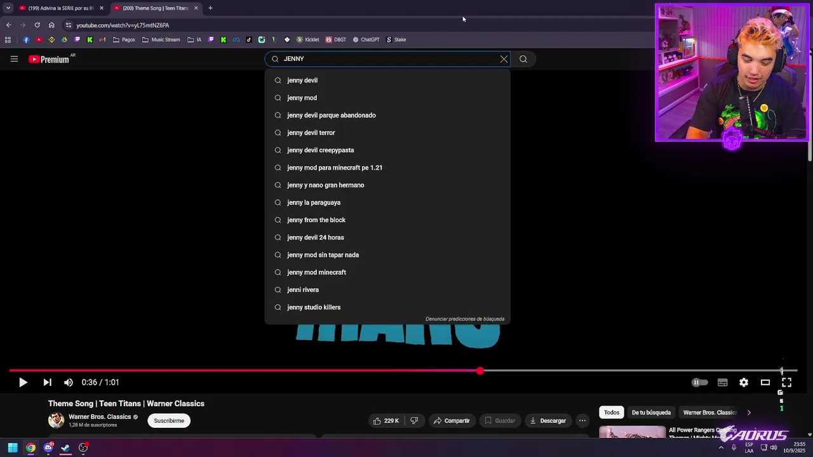This screenshot has height=457, width=813.
Task: Click the Compartir button
Action: [x=452, y=421]
